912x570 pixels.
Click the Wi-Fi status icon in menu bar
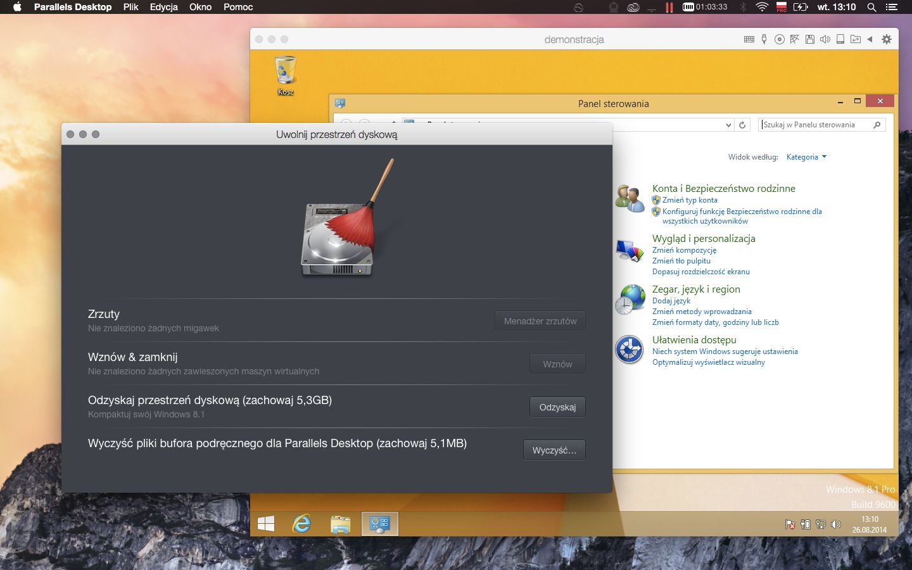click(x=762, y=7)
